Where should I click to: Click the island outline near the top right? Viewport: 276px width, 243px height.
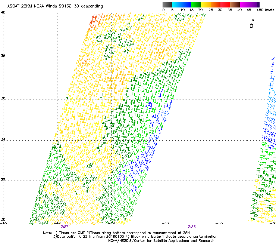click(x=251, y=26)
